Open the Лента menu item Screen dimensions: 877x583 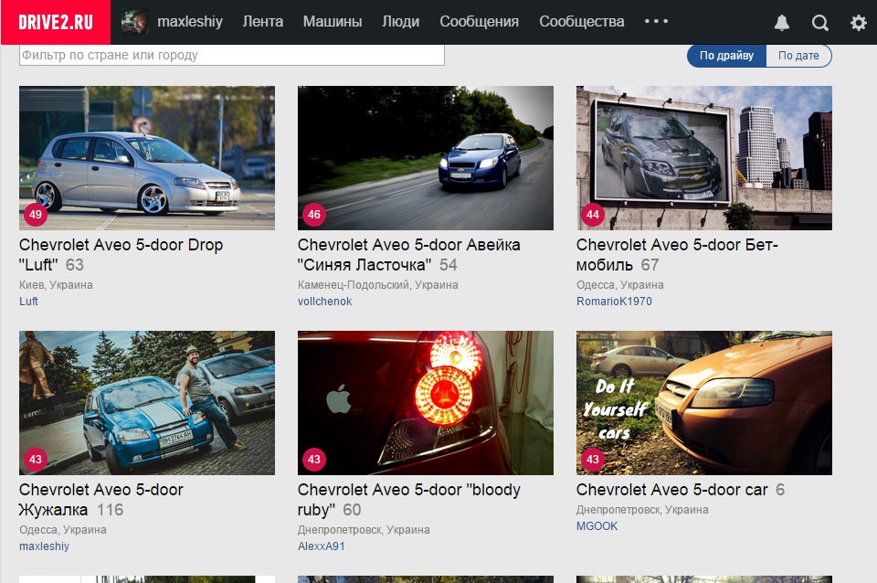(263, 21)
